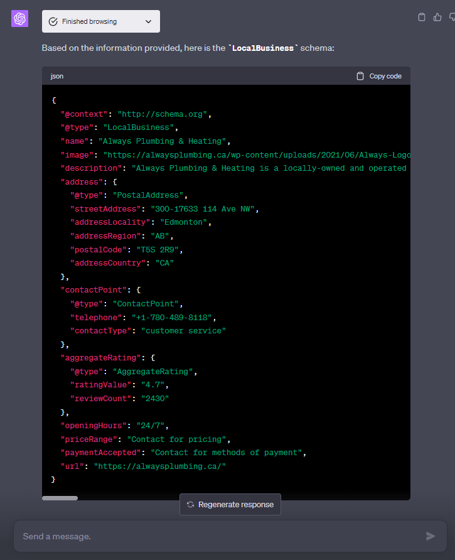Expand the Finished browsing chevron arrow
455x560 pixels.
[148, 21]
